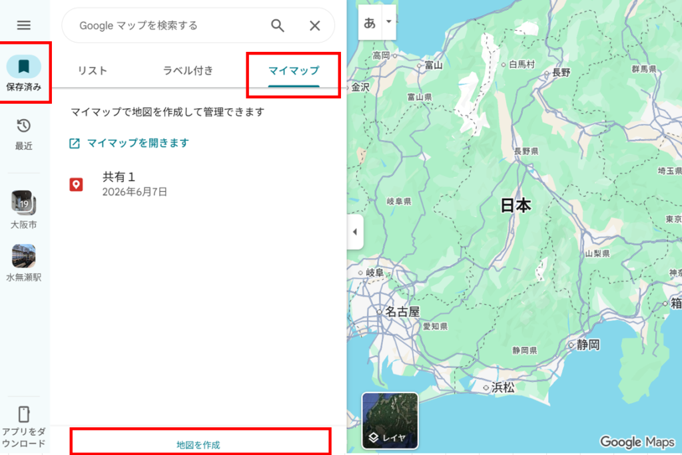Click the red pin icon for 共有１
Image resolution: width=682 pixels, height=455 pixels.
click(76, 184)
